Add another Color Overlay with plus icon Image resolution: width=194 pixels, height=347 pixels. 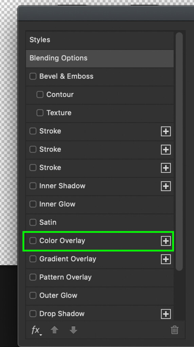(x=166, y=241)
